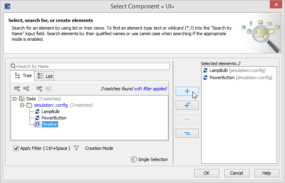Click the Expand All tree icon
285x183 pixels.
(17, 88)
